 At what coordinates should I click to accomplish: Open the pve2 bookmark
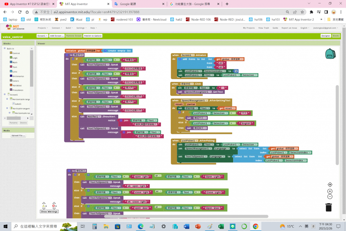[x=61, y=19]
